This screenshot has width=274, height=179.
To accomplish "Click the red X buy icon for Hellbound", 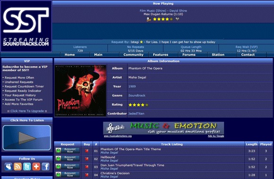I will coord(86,159).
